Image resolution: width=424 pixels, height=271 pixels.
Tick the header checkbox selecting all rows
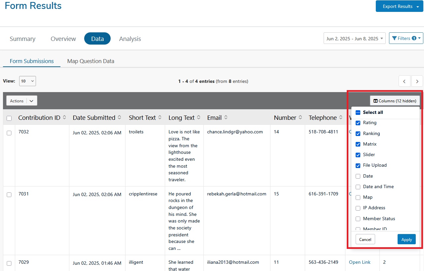point(9,118)
